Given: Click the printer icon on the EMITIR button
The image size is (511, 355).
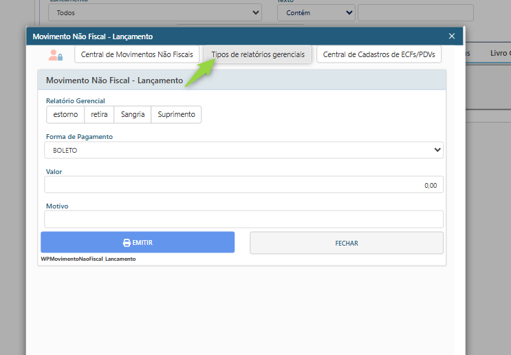Looking at the screenshot, I should [127, 243].
